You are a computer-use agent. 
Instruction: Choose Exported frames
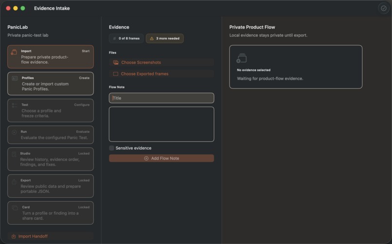click(x=161, y=74)
